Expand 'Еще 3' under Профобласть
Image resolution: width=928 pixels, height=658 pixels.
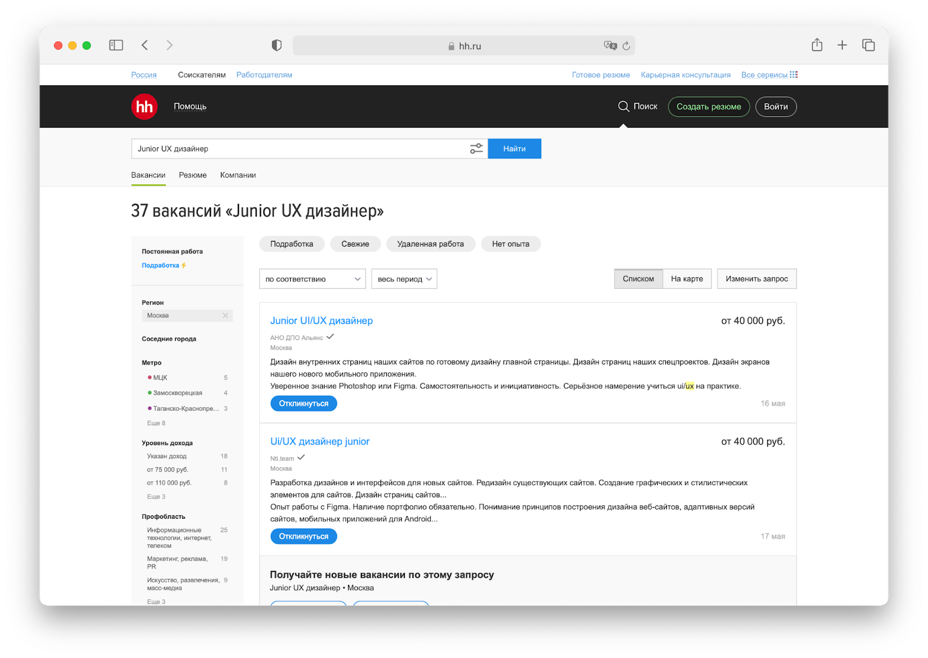[x=156, y=602]
